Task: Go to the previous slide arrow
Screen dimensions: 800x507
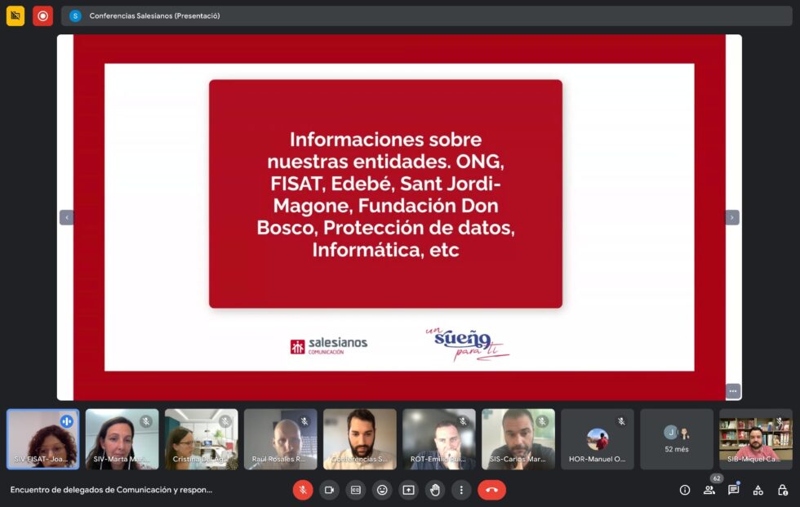Action: (x=66, y=217)
